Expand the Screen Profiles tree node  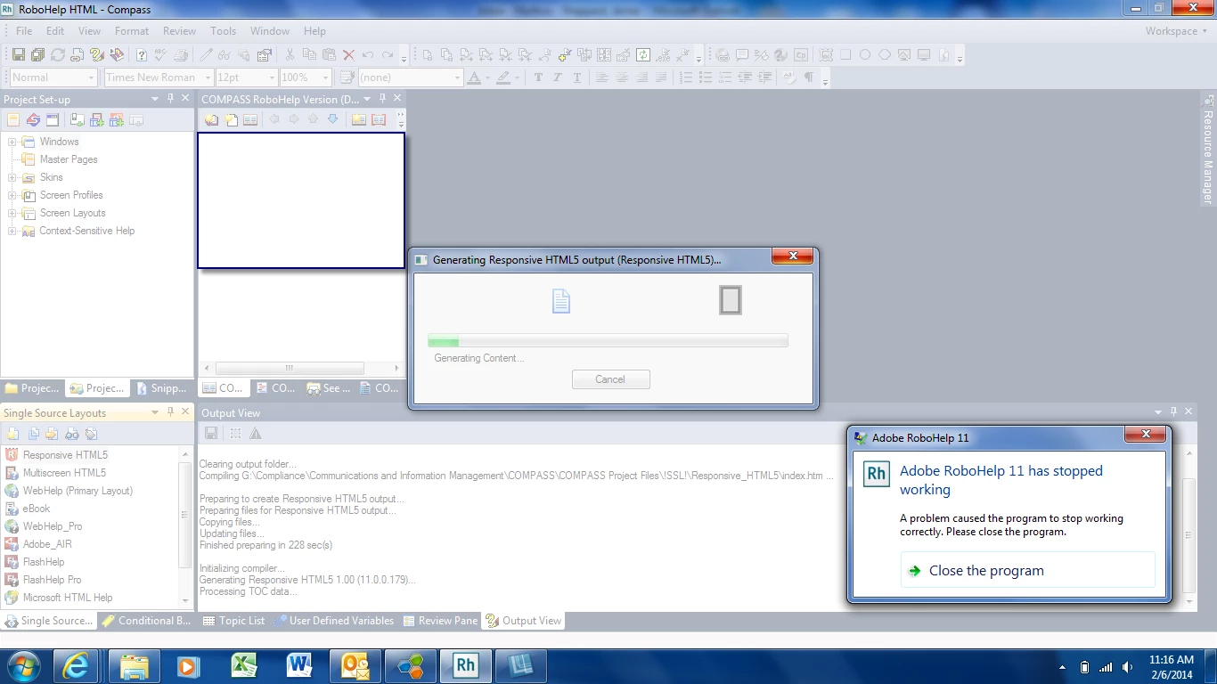pos(12,195)
